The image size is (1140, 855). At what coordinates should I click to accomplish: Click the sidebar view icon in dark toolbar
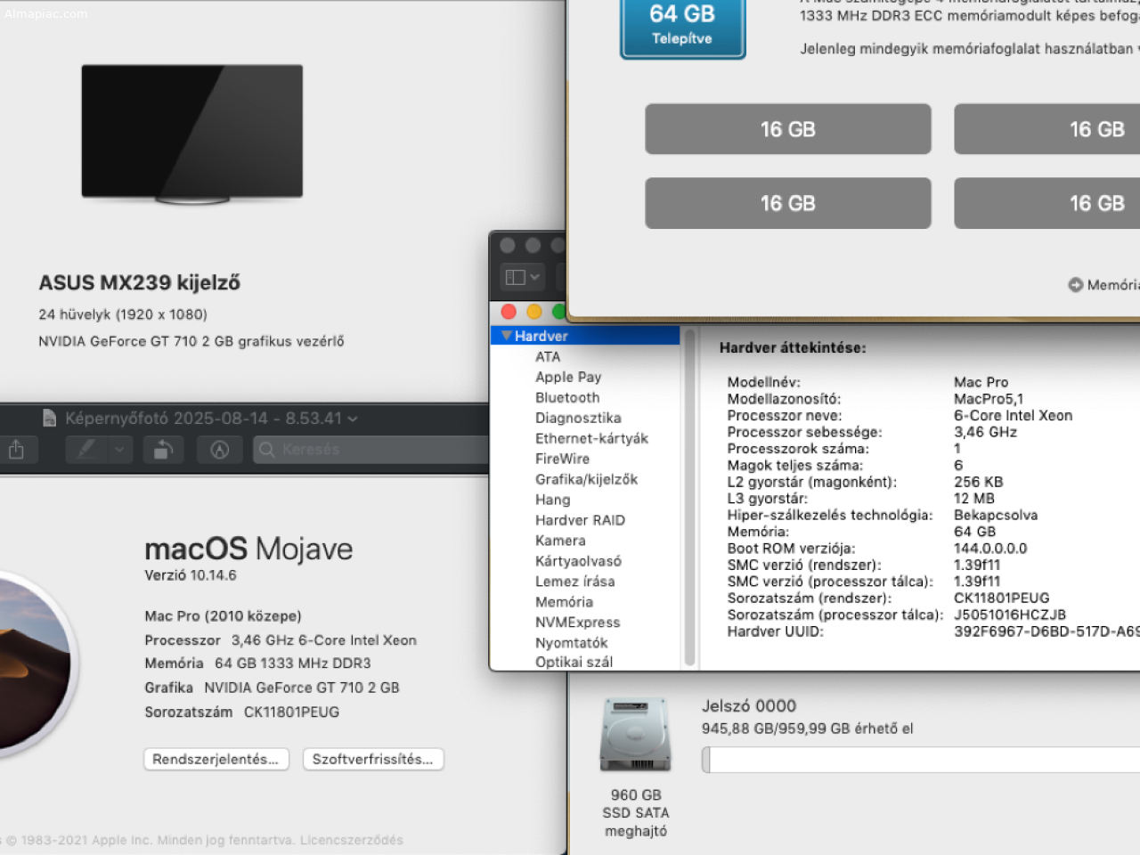[515, 278]
